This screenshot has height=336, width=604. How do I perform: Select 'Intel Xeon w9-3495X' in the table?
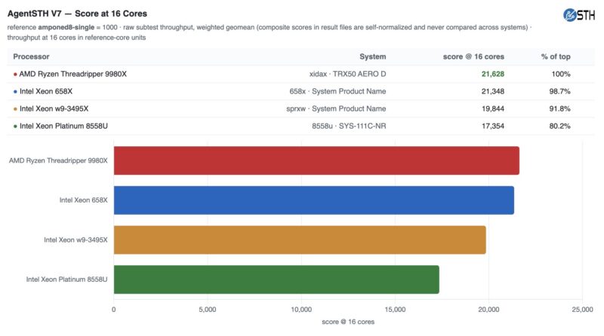click(x=54, y=108)
